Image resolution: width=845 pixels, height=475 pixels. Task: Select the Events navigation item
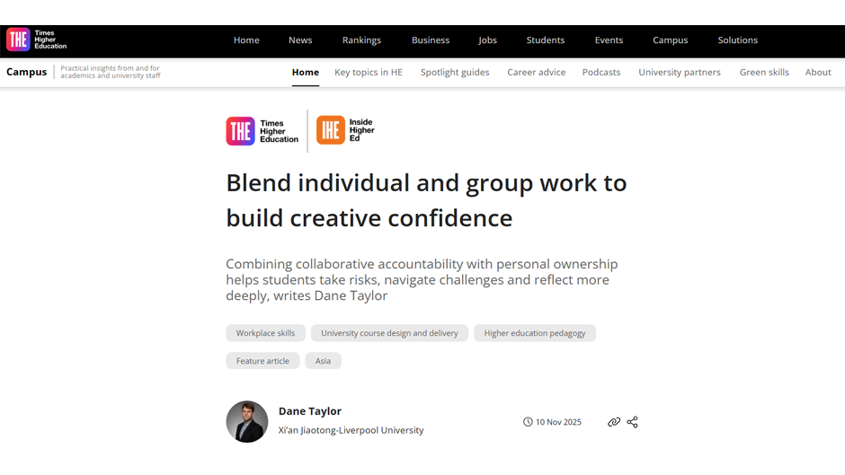pyautogui.click(x=609, y=40)
